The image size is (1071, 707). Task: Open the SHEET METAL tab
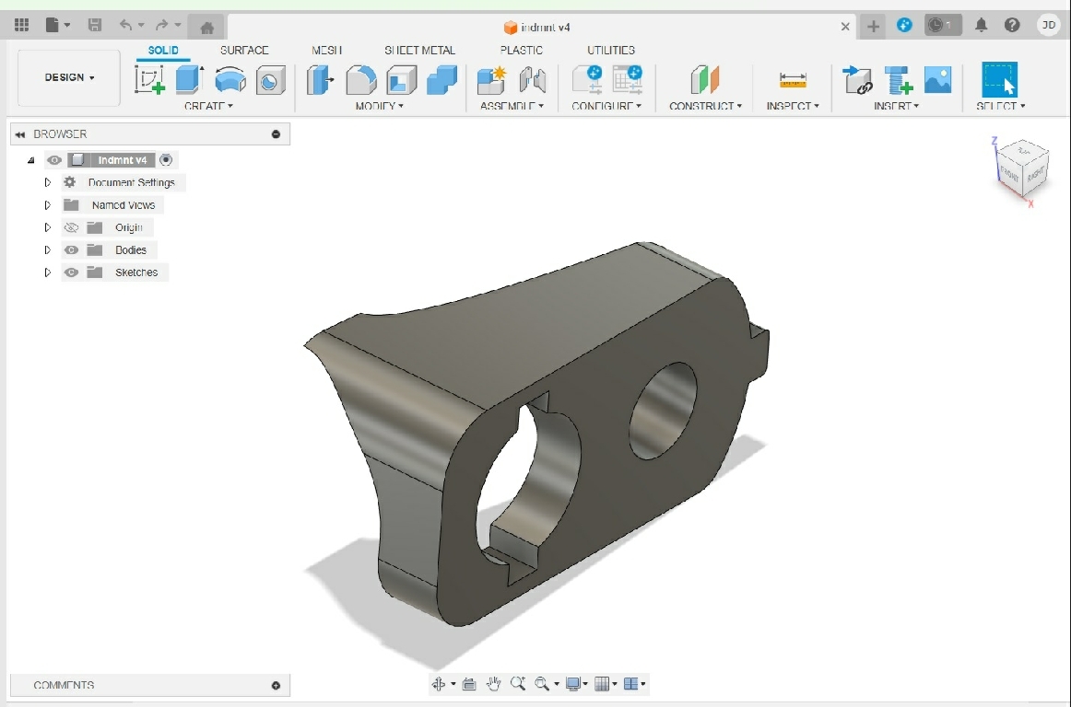(x=419, y=51)
